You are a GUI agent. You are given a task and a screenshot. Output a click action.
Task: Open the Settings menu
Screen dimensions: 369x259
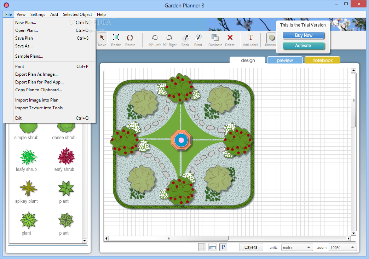[38, 15]
